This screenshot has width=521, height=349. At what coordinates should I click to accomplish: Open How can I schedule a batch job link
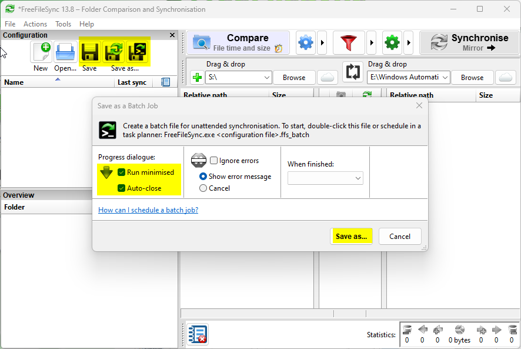(148, 210)
